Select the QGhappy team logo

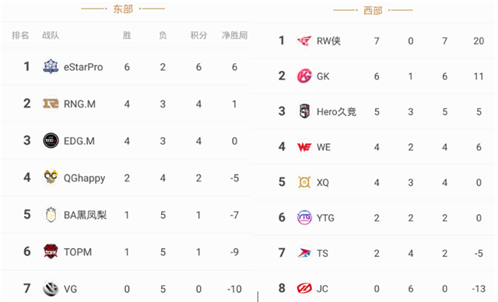51,177
